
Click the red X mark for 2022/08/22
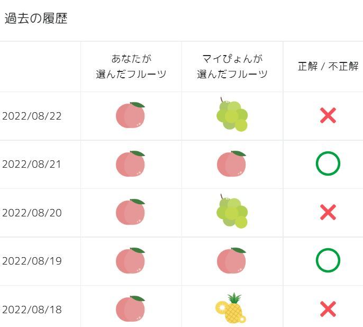point(328,115)
